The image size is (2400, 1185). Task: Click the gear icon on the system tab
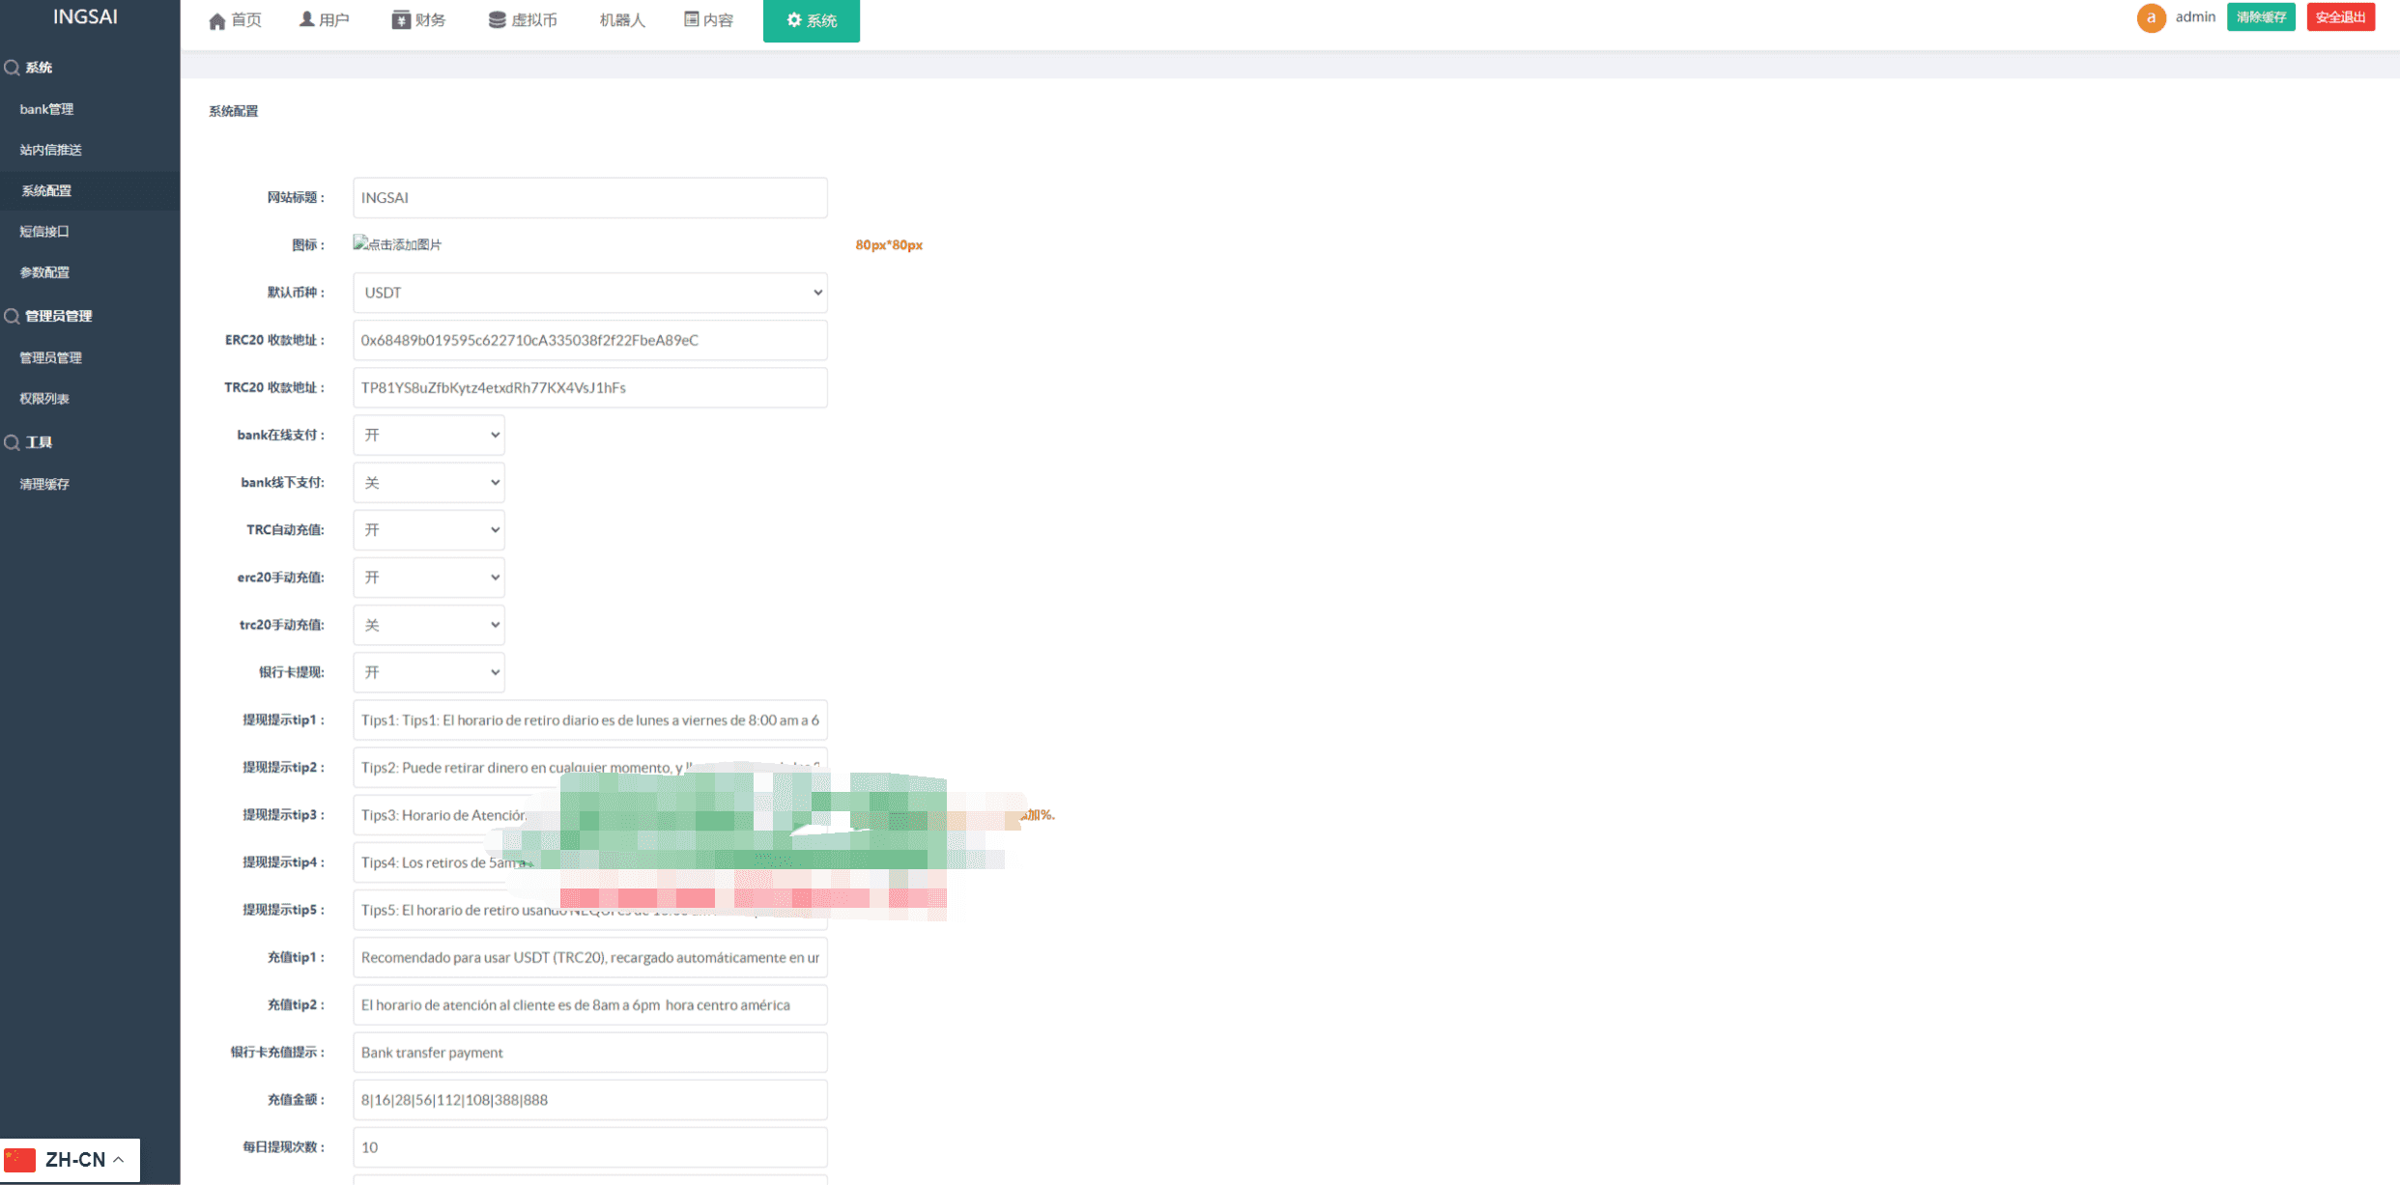pyautogui.click(x=794, y=20)
